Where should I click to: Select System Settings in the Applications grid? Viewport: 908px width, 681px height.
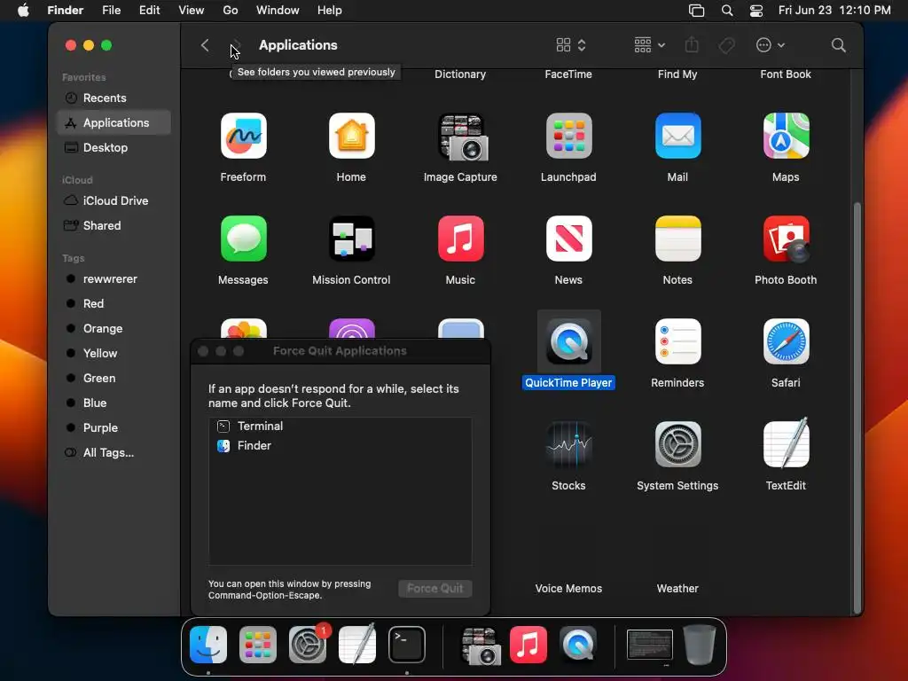[x=677, y=444]
